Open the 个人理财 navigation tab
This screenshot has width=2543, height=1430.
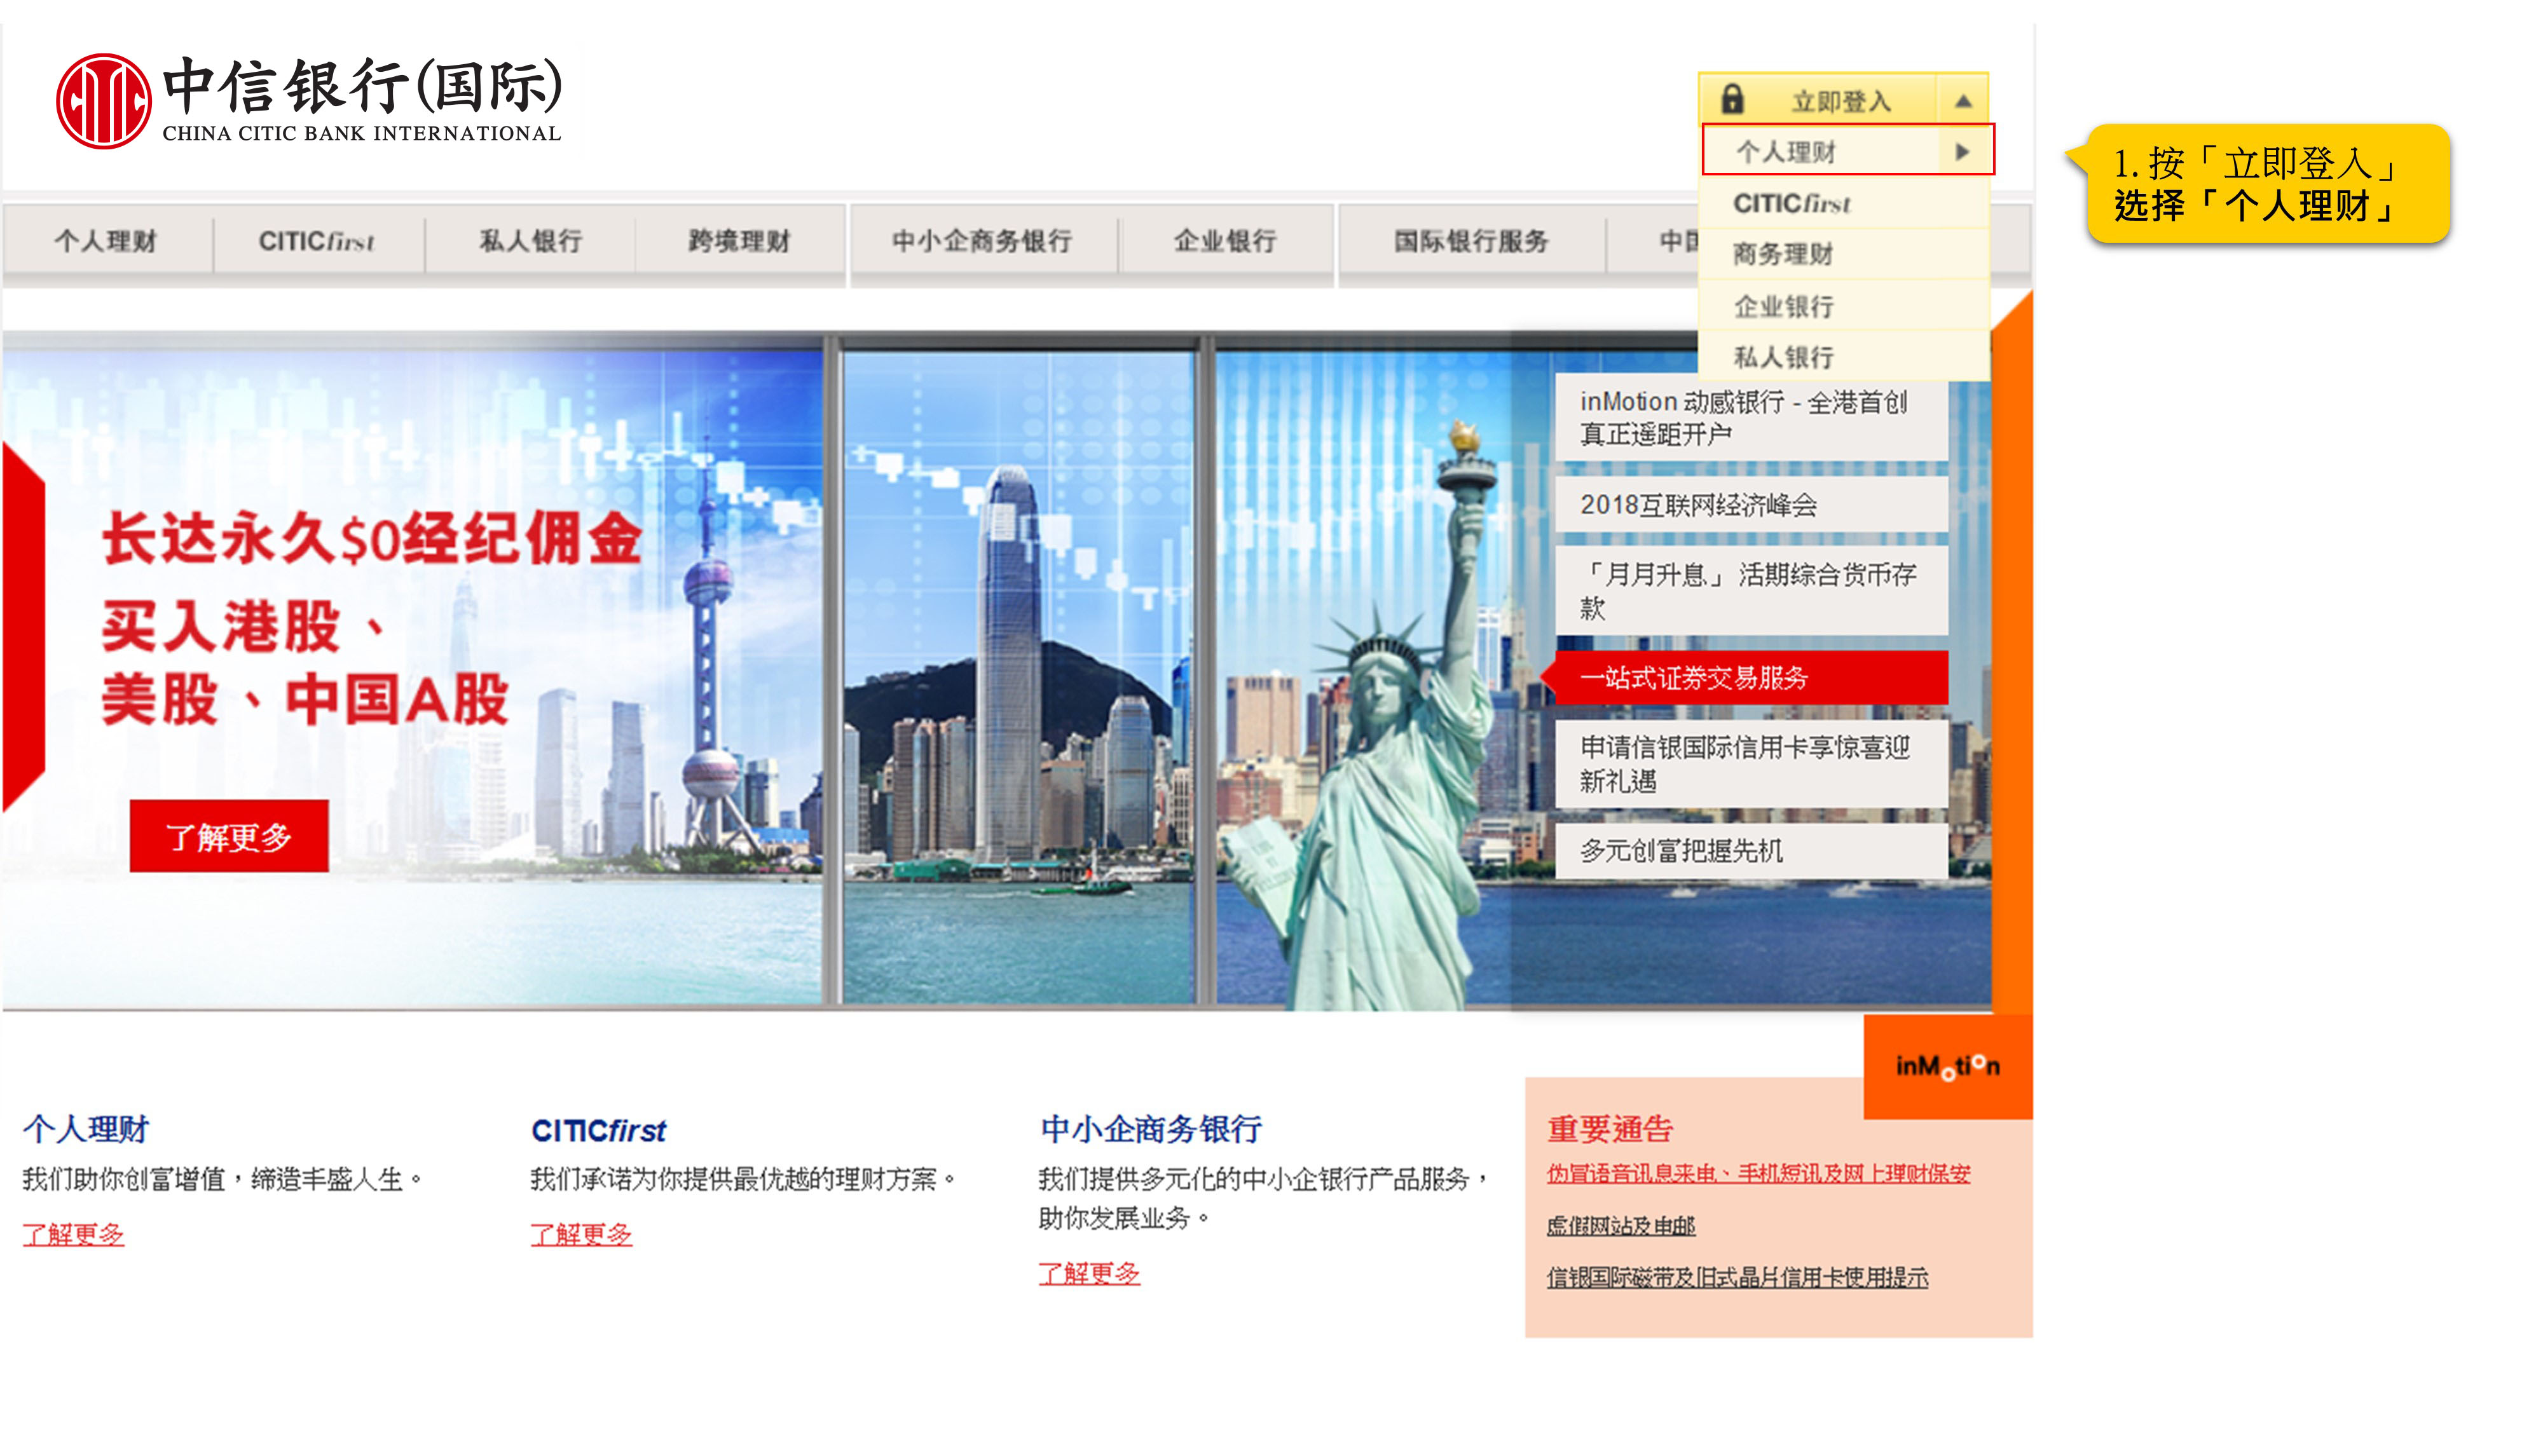pyautogui.click(x=107, y=241)
